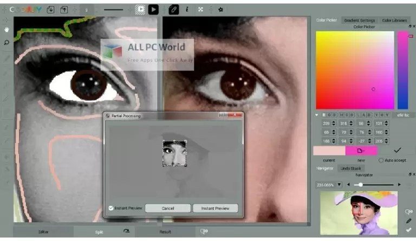This screenshot has width=416, height=241.
Task: Click the fullscreen expand arrows icon
Action: click(200, 10)
